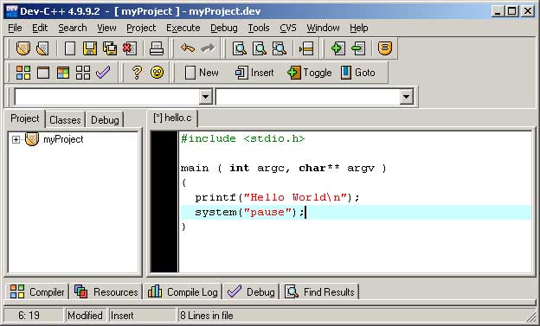The image size is (540, 326).
Task: Click the Toggle bookmark button
Action: 309,73
